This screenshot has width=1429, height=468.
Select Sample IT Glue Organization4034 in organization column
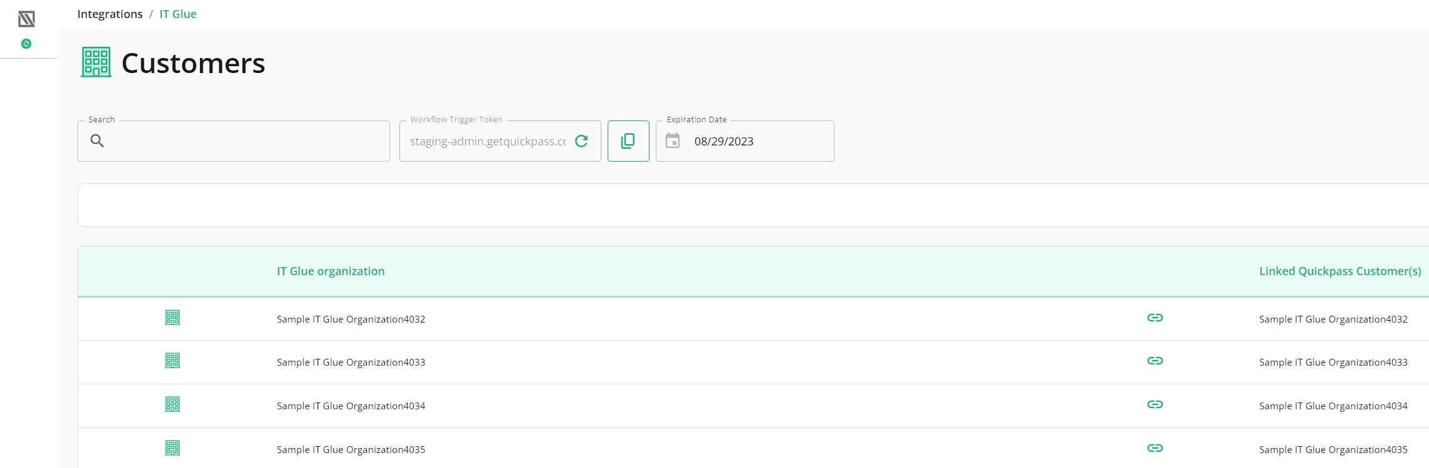(351, 406)
